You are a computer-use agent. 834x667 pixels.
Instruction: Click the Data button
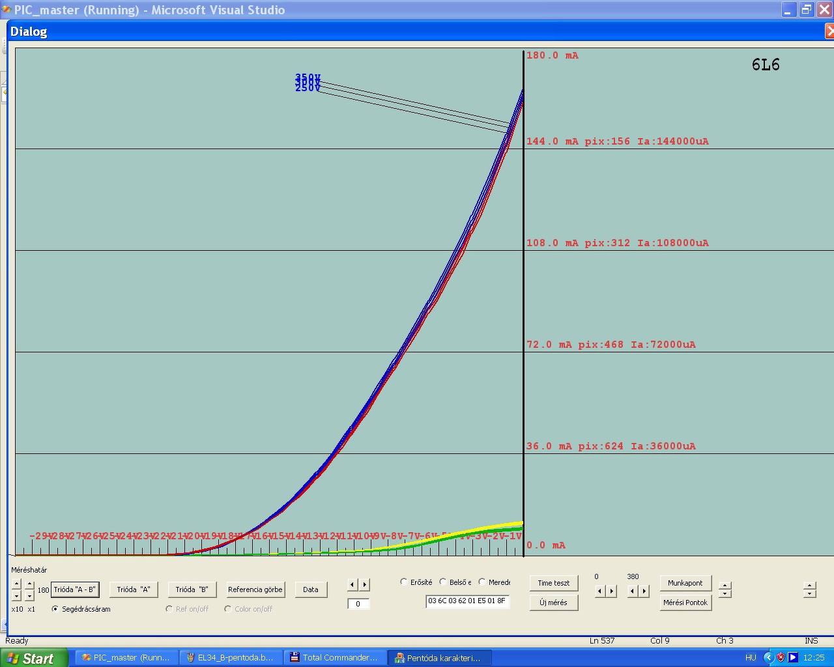click(x=311, y=589)
